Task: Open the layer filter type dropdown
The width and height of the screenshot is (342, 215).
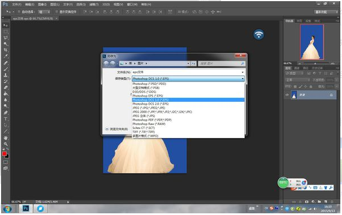Action: 294,74
